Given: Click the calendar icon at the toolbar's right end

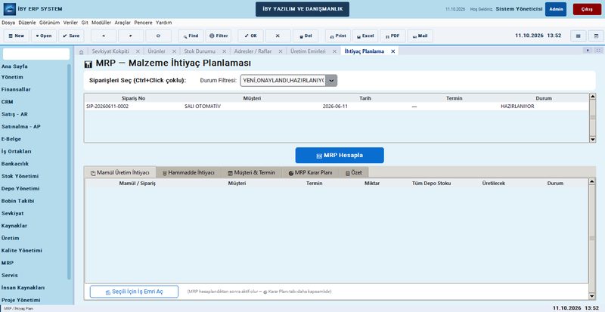Looking at the screenshot, I should pyautogui.click(x=596, y=36).
